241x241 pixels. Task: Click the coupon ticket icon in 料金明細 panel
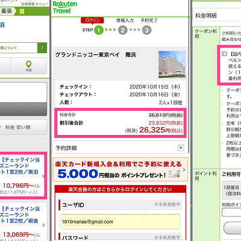[224, 54]
